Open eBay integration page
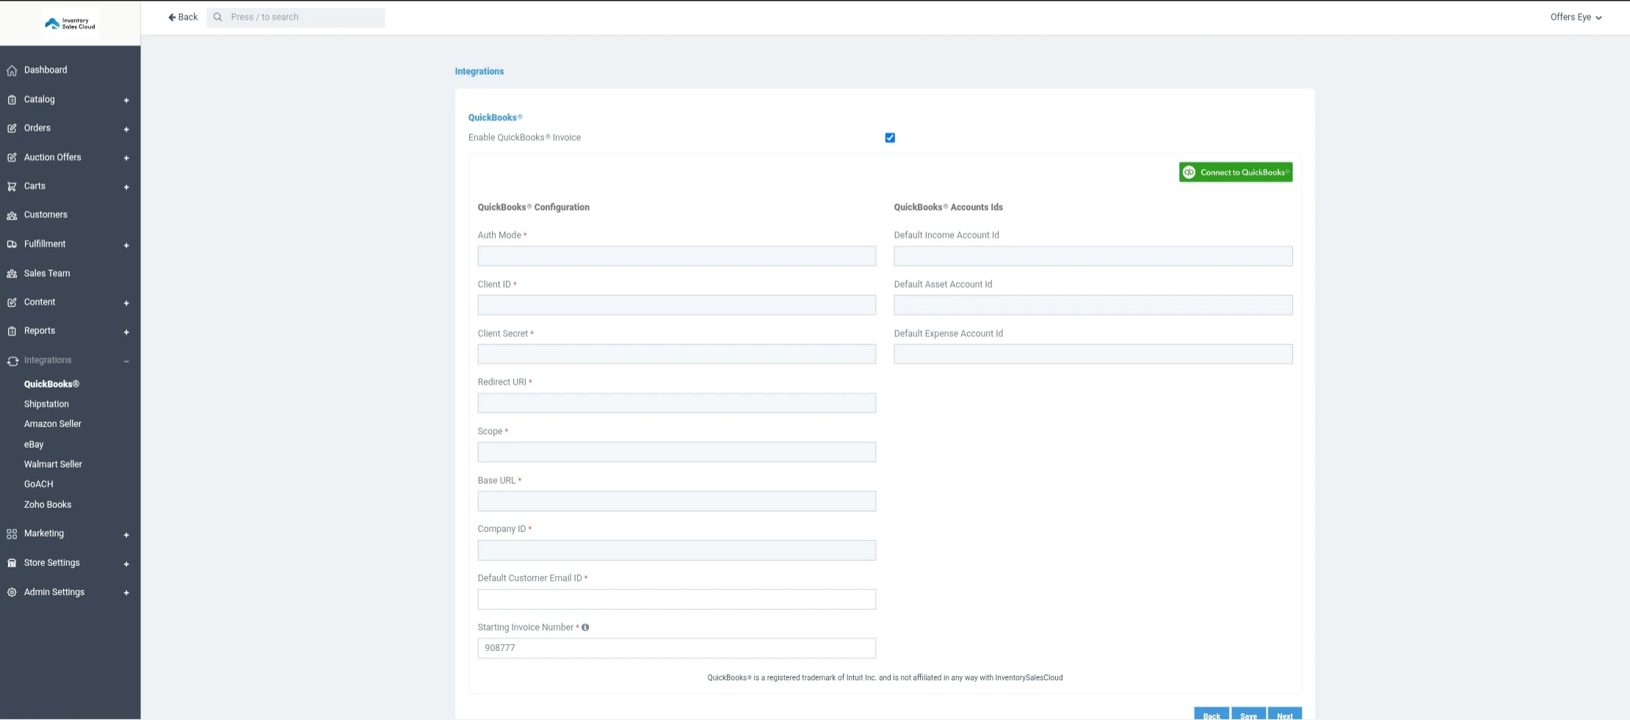This screenshot has height=720, width=1630. (34, 444)
